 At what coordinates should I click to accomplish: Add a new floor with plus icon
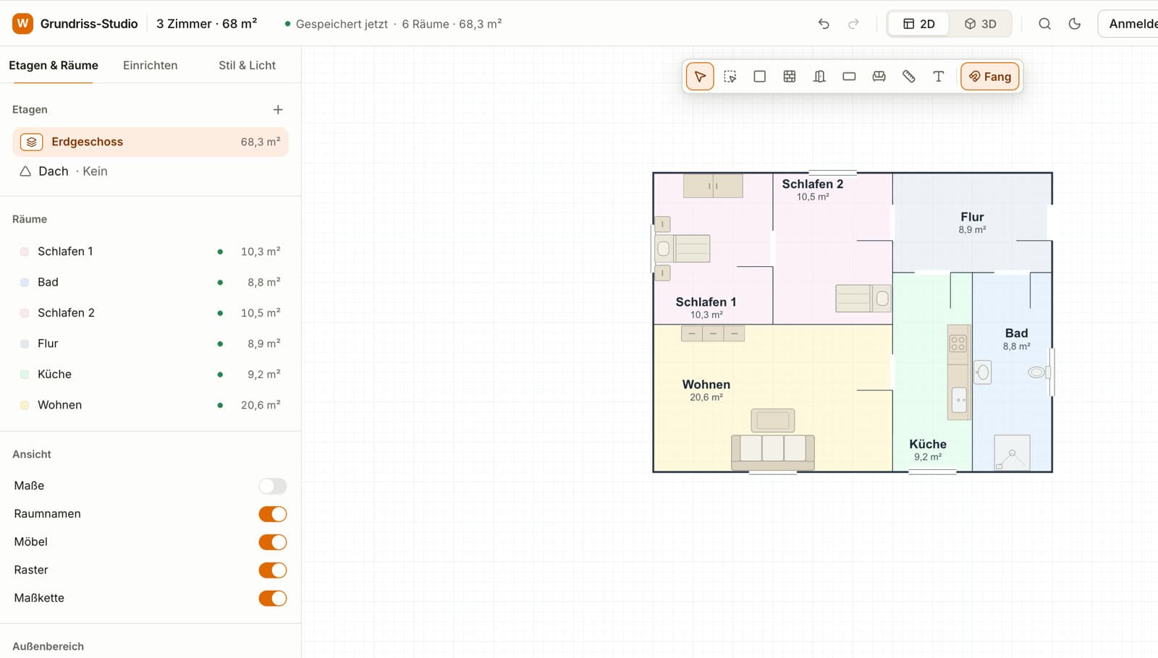(x=278, y=110)
